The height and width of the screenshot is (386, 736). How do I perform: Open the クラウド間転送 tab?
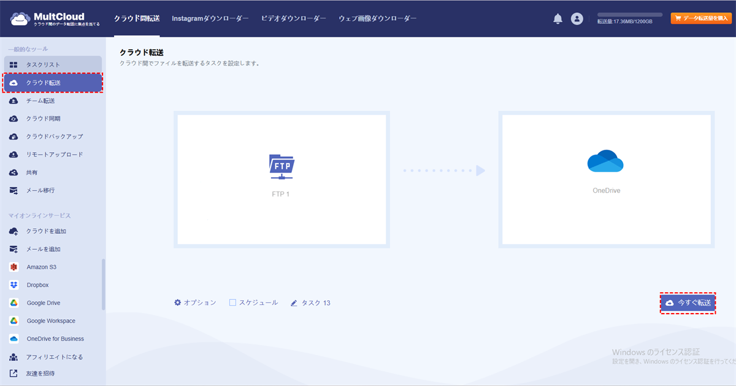coord(137,18)
